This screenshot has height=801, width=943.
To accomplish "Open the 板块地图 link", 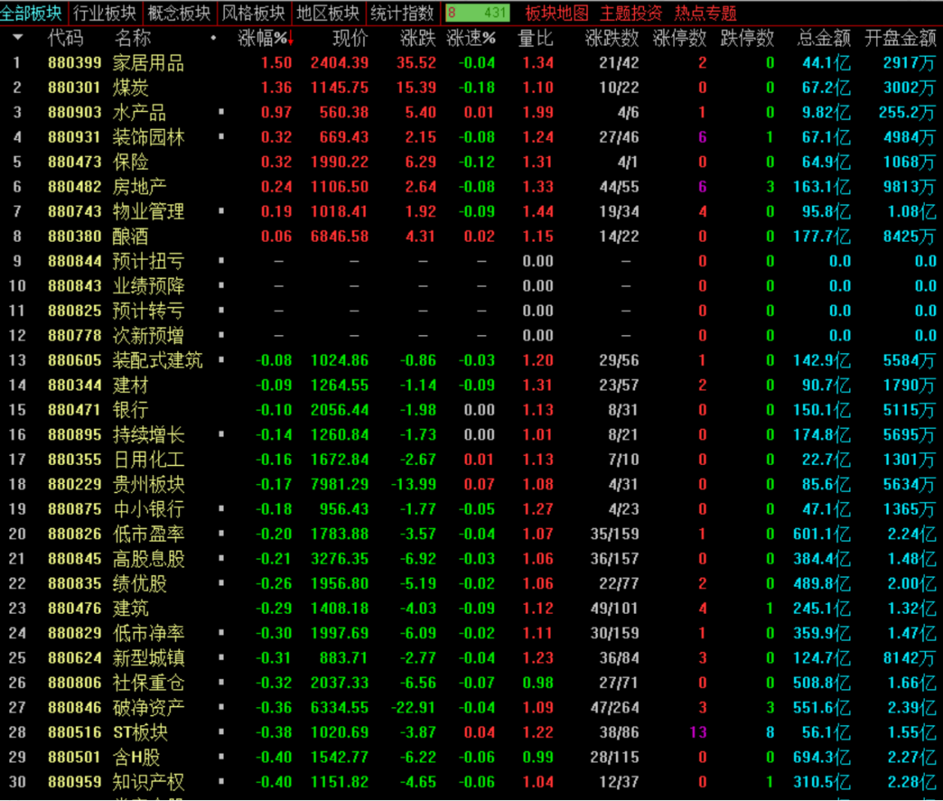I will tap(556, 12).
